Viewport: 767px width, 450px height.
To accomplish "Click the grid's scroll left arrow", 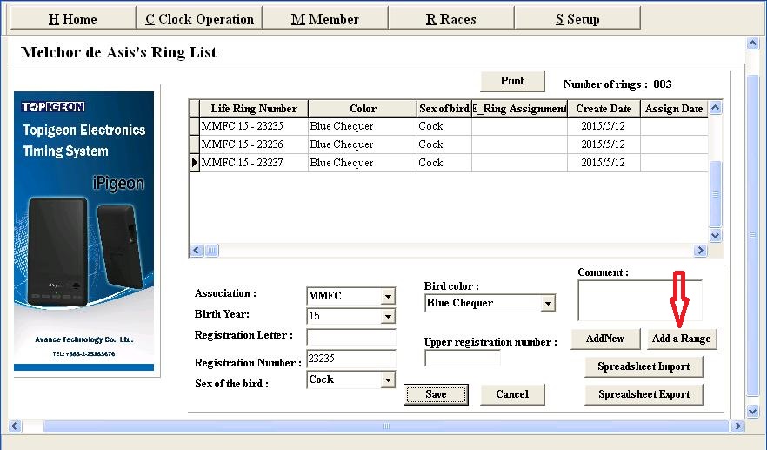I will tap(197, 250).
